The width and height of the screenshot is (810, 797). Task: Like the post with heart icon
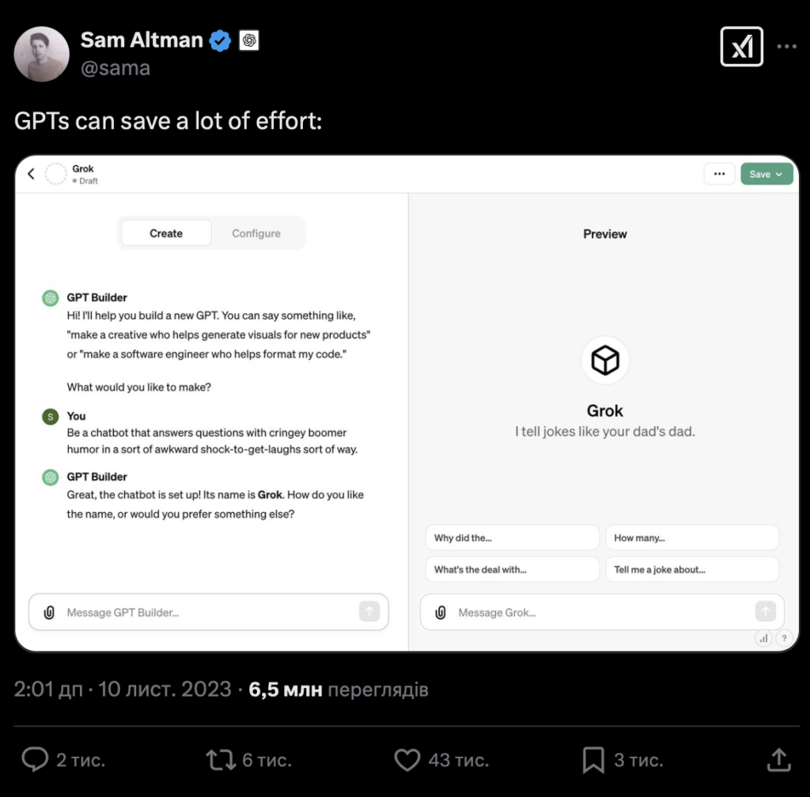point(407,760)
